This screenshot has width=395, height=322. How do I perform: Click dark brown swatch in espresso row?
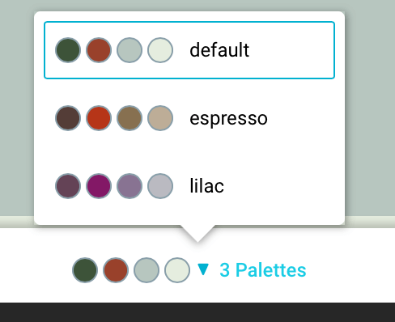(x=68, y=118)
